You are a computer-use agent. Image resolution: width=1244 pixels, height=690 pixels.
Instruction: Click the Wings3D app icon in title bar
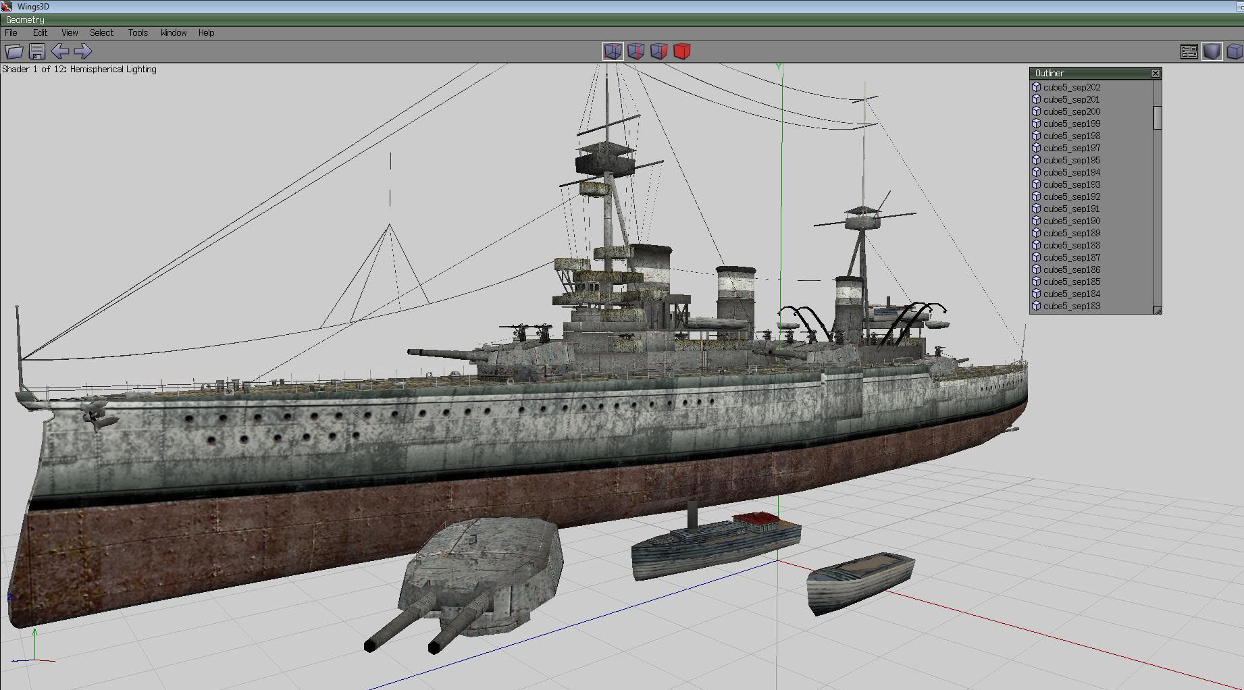pyautogui.click(x=6, y=6)
